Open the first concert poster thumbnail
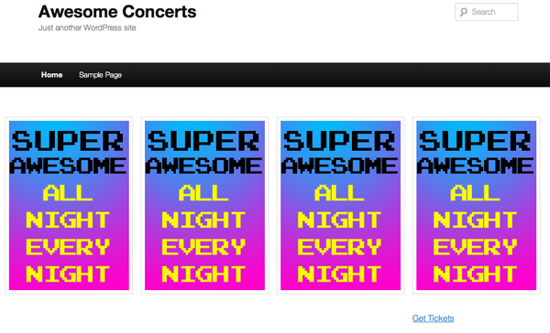 pos(69,206)
